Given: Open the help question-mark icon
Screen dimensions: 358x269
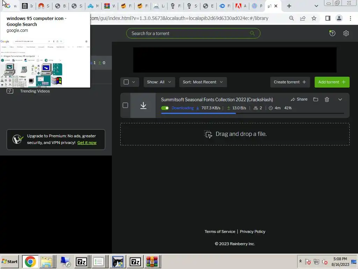Looking at the screenshot, I should 332,33.
